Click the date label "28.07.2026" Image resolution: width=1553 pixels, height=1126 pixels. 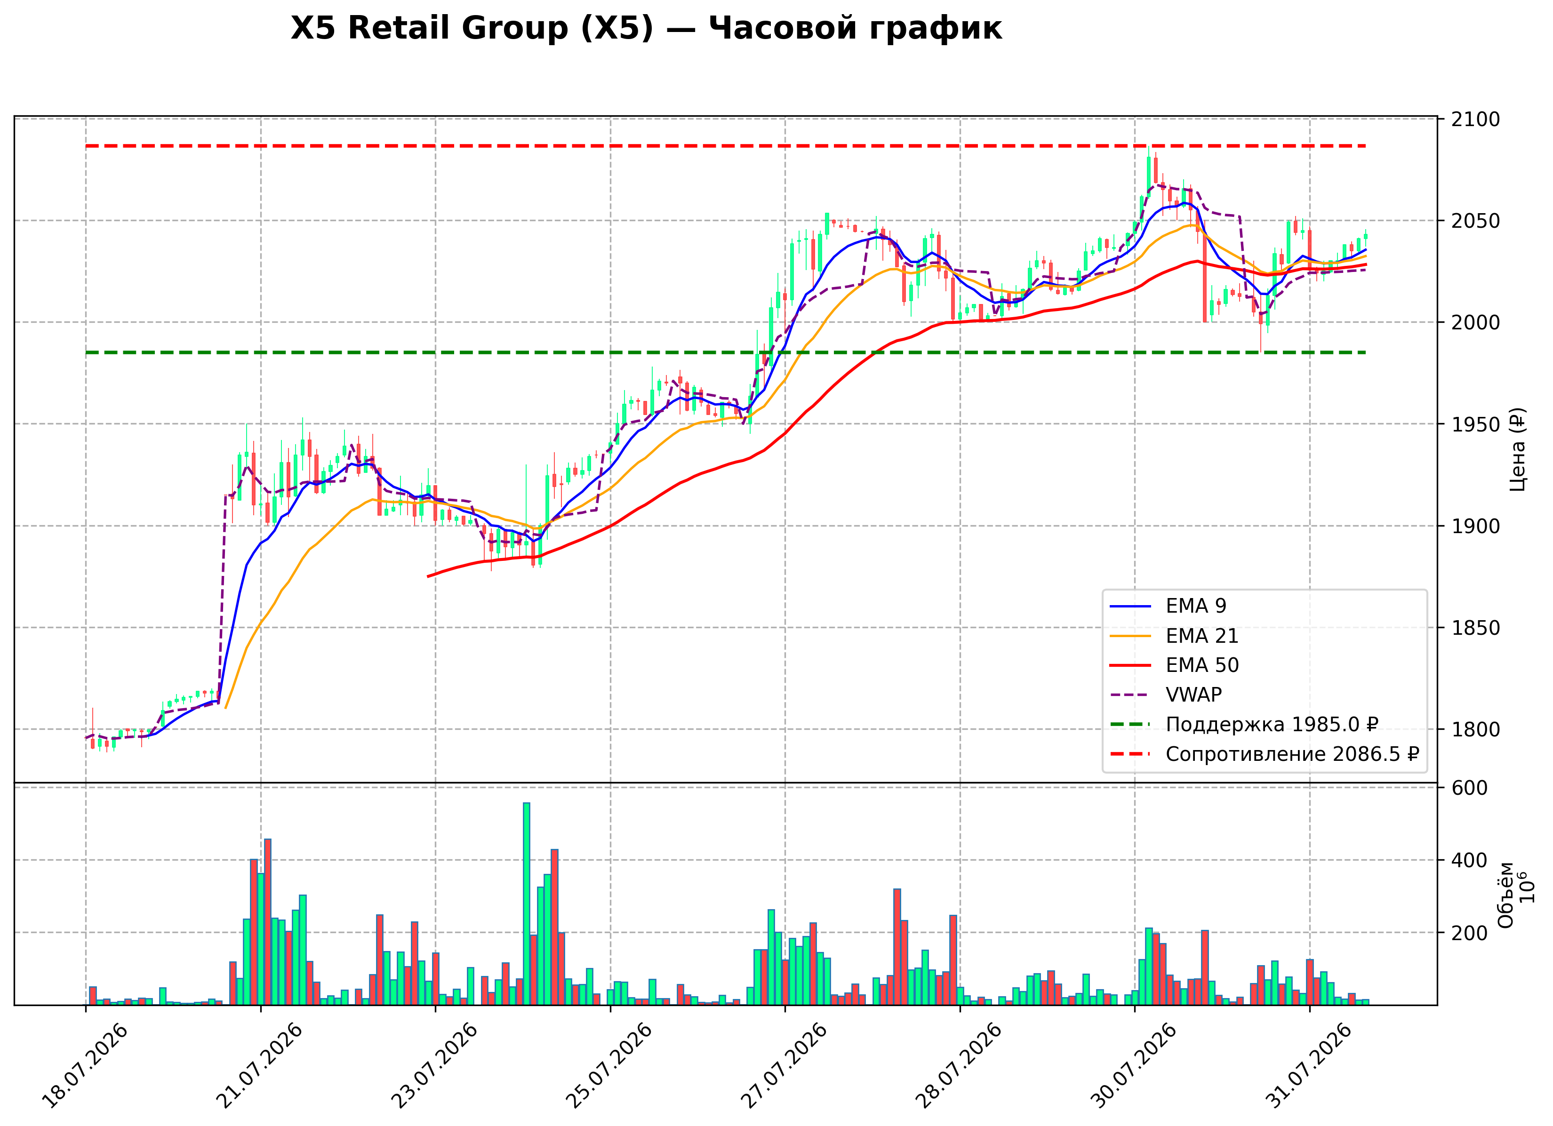coord(959,1066)
